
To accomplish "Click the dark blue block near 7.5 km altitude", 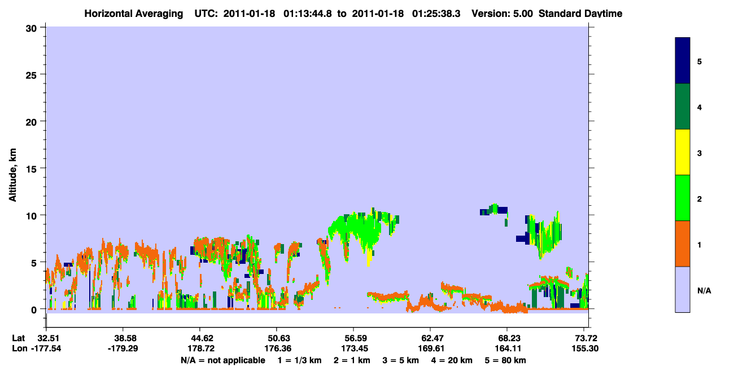I will click(x=523, y=239).
